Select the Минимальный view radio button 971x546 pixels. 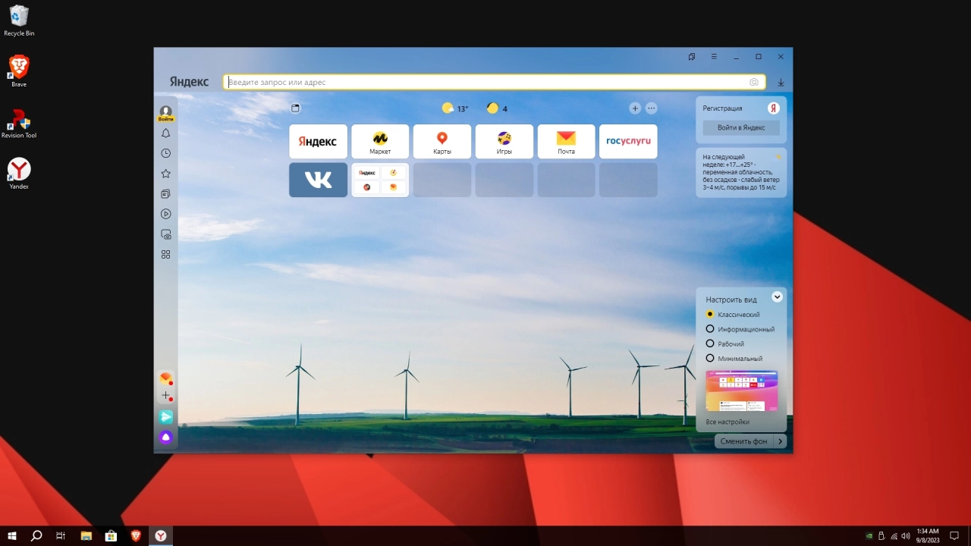[710, 358]
